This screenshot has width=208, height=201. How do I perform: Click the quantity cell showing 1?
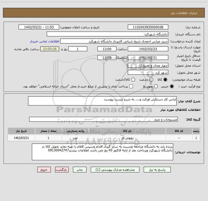[x=48, y=138]
